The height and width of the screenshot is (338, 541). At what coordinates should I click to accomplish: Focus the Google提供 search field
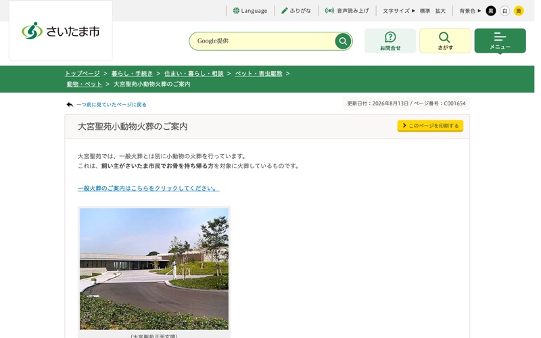262,41
